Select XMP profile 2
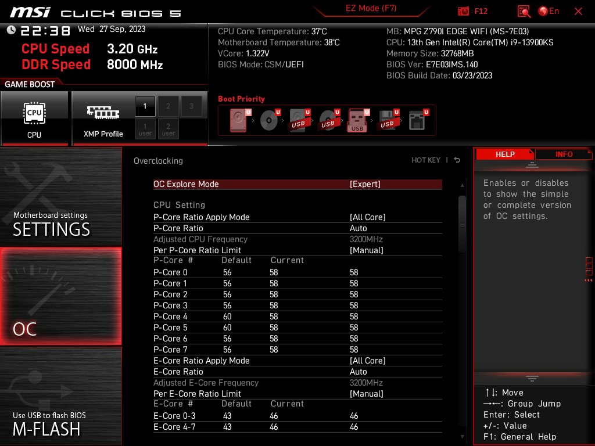 click(168, 106)
